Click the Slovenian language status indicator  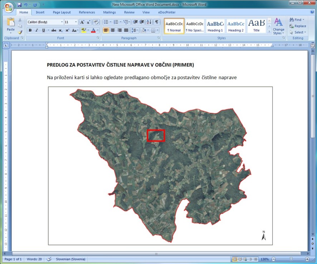point(70,259)
